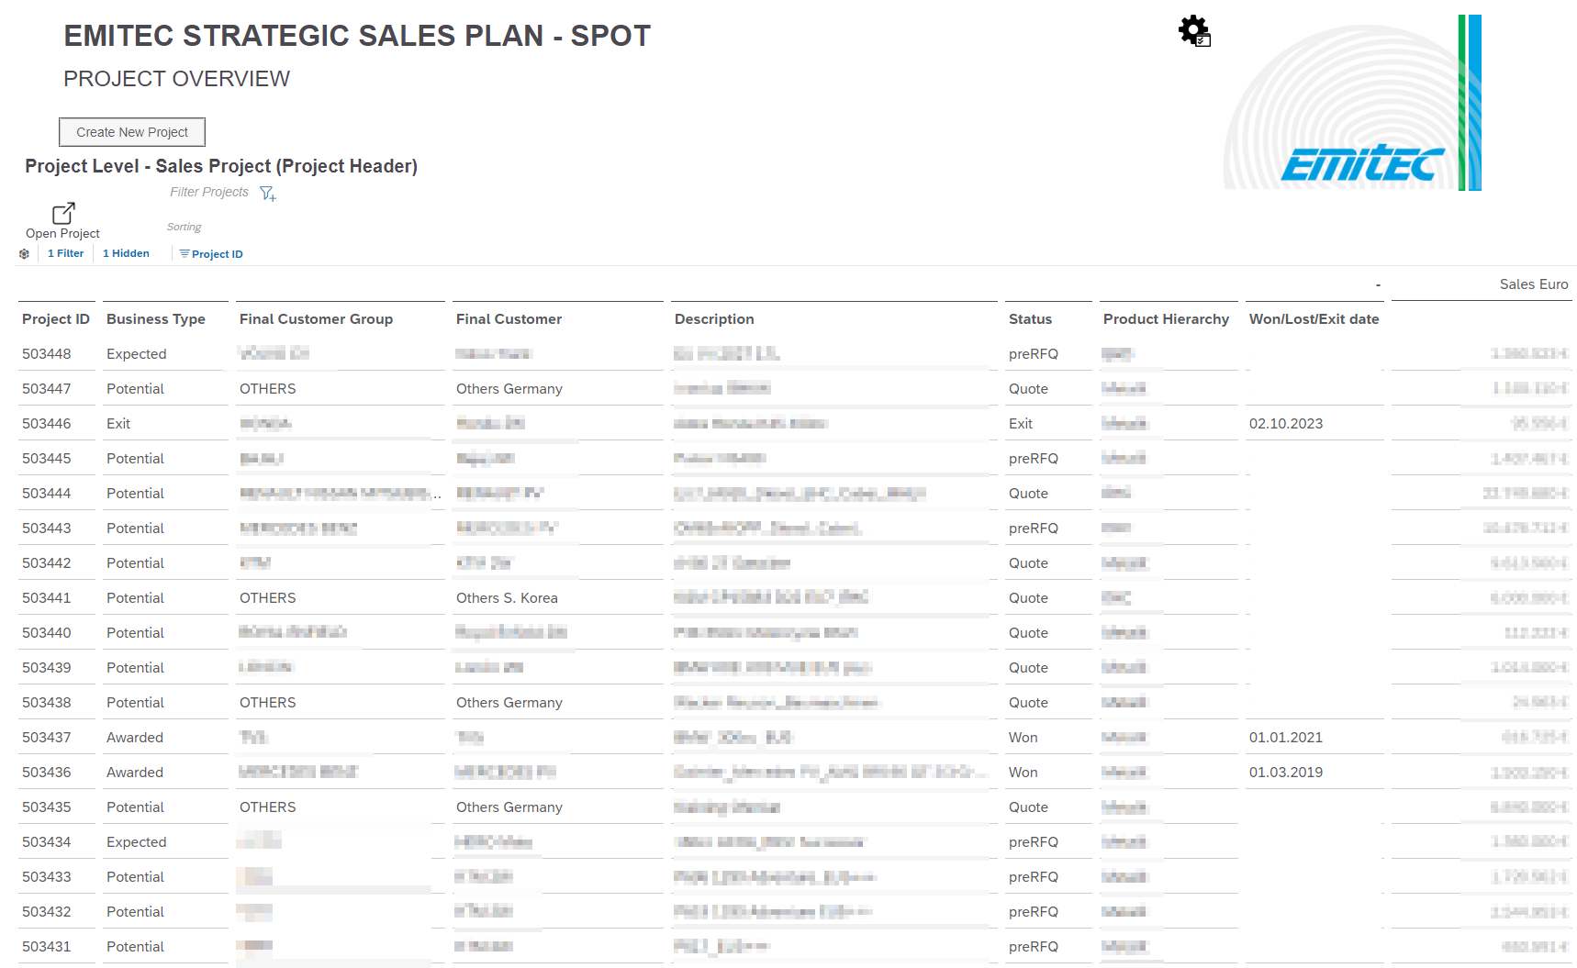The image size is (1577, 968).
Task: Click the Project ID sorting label
Action: point(218,254)
